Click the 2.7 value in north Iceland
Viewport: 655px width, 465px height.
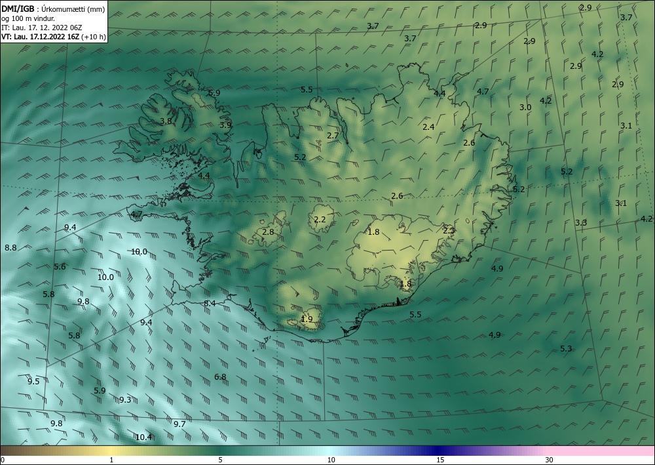[x=333, y=136]
